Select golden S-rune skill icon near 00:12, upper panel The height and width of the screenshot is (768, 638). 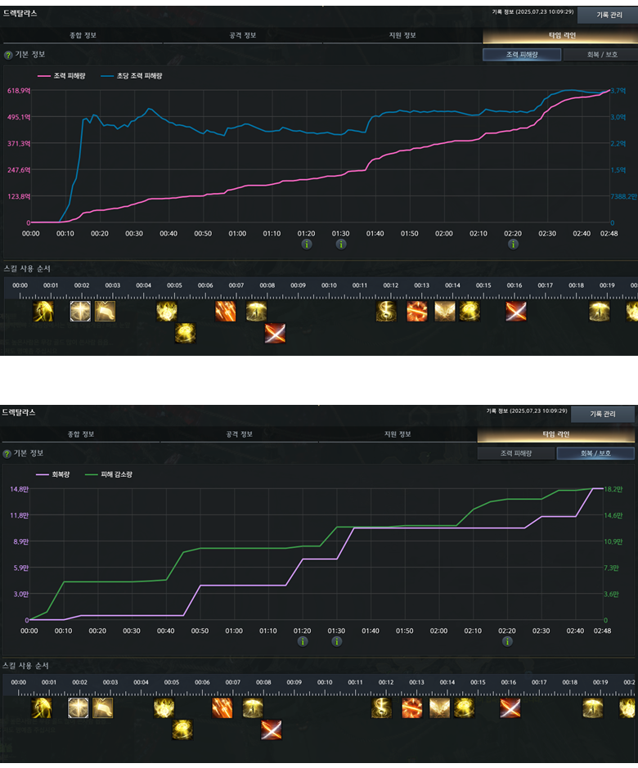[x=386, y=311]
